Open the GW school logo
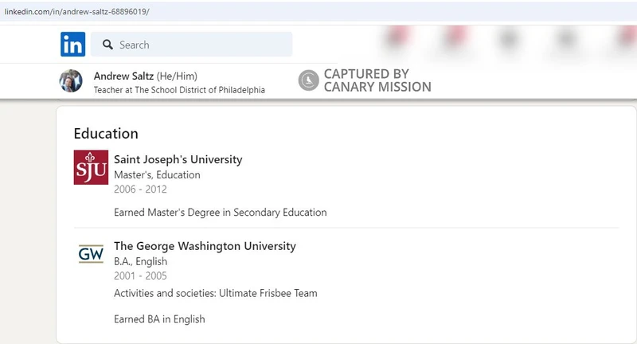Viewport: 637px width, 344px height. [x=91, y=255]
